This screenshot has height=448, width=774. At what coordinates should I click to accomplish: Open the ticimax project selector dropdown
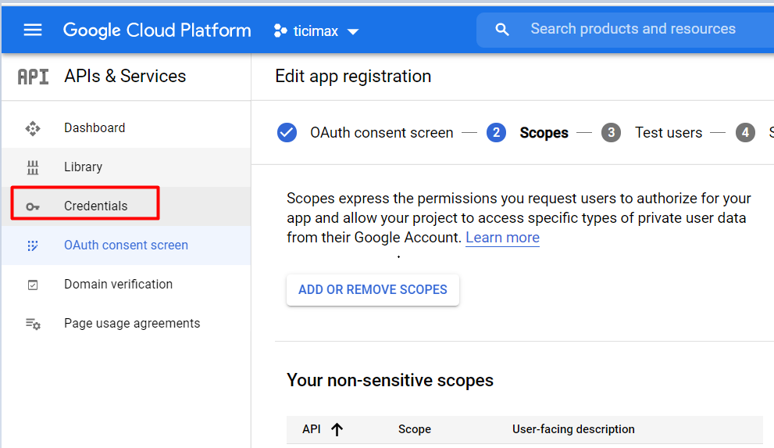point(316,31)
